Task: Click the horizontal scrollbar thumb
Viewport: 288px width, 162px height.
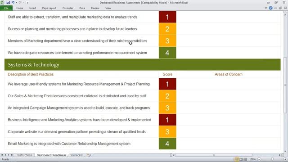Action: tap(214, 155)
